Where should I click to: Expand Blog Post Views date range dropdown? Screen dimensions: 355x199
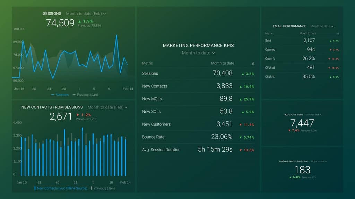pyautogui.click(x=313, y=115)
